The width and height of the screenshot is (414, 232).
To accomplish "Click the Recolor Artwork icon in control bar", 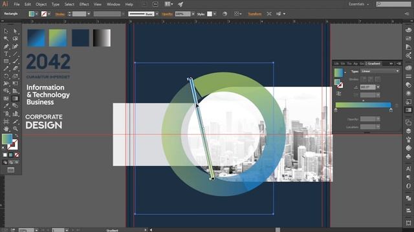I will click(x=224, y=14).
